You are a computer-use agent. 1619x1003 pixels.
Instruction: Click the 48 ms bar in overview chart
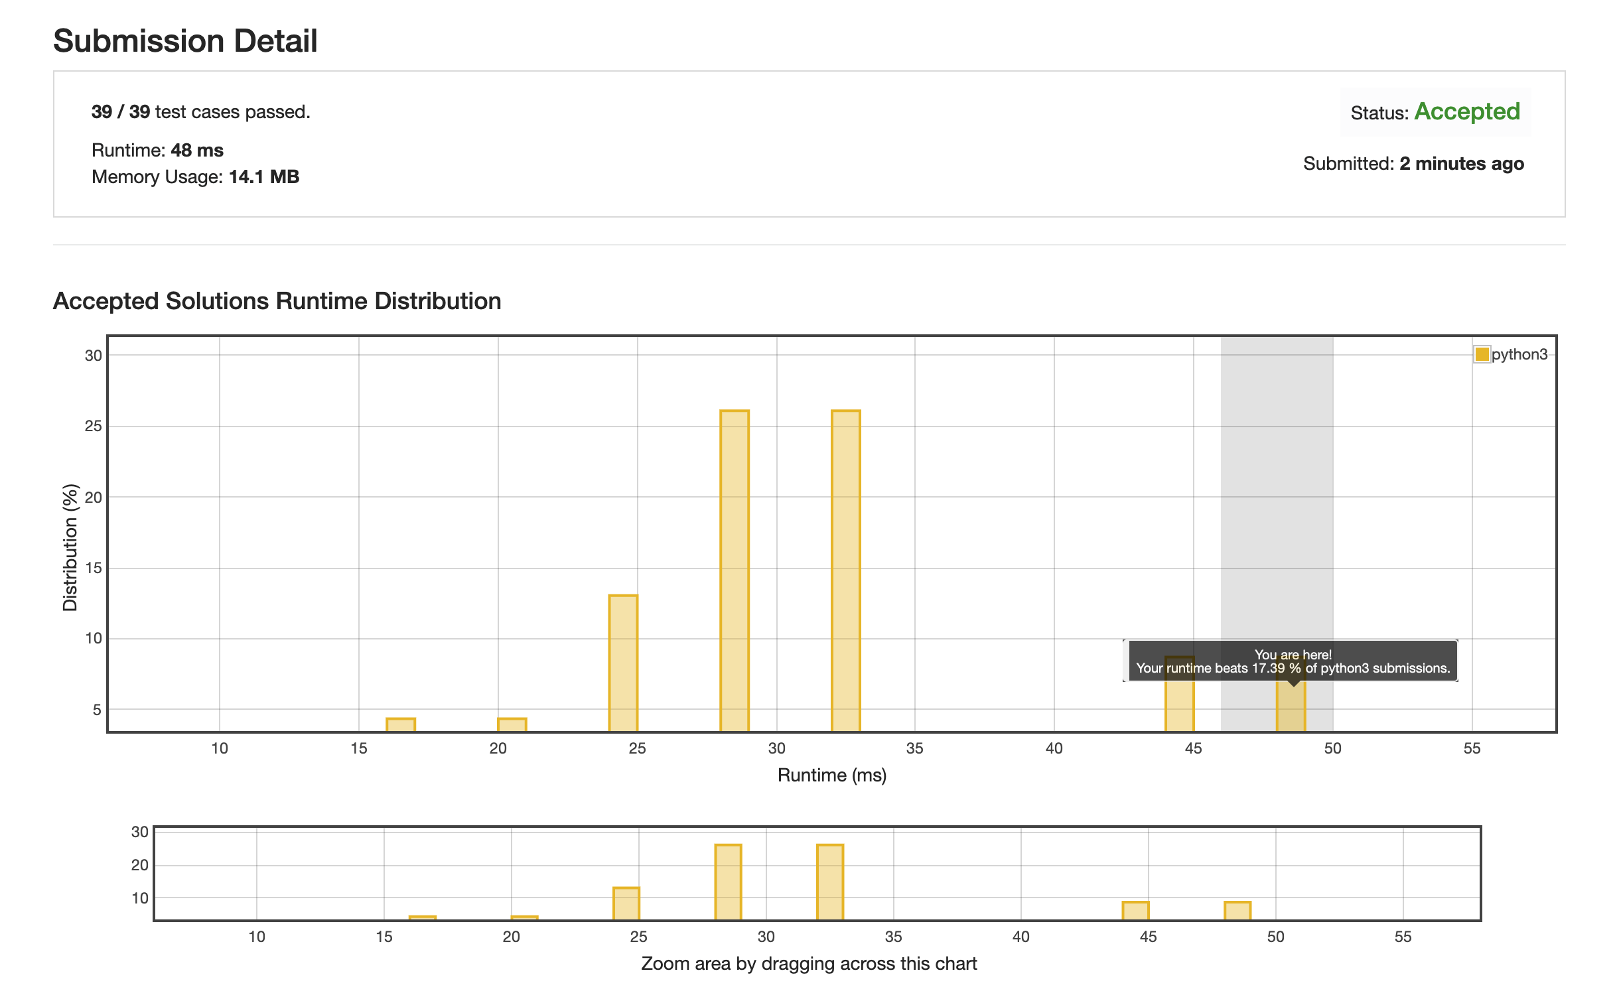pos(1237,910)
